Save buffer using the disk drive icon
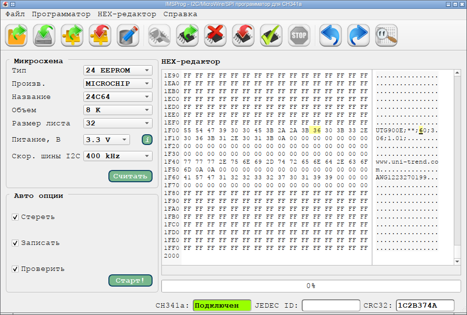This screenshot has width=467, height=315. click(44, 35)
